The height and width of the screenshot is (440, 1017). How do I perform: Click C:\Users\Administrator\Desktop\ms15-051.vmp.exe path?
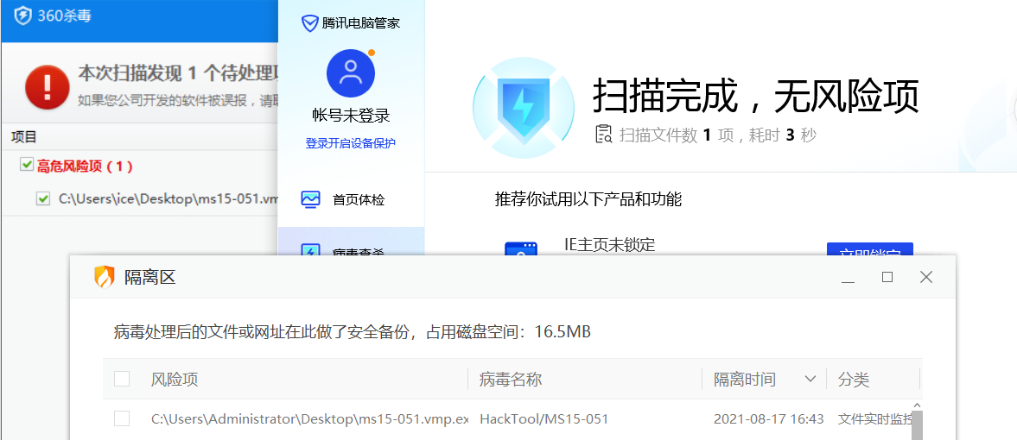tap(310, 419)
